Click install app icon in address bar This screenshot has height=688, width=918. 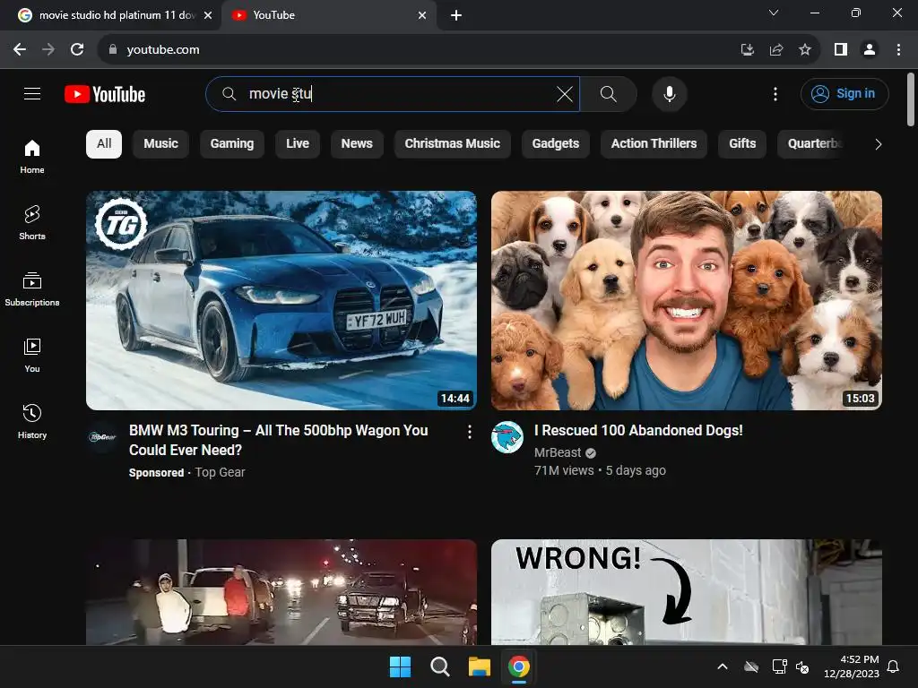747,50
